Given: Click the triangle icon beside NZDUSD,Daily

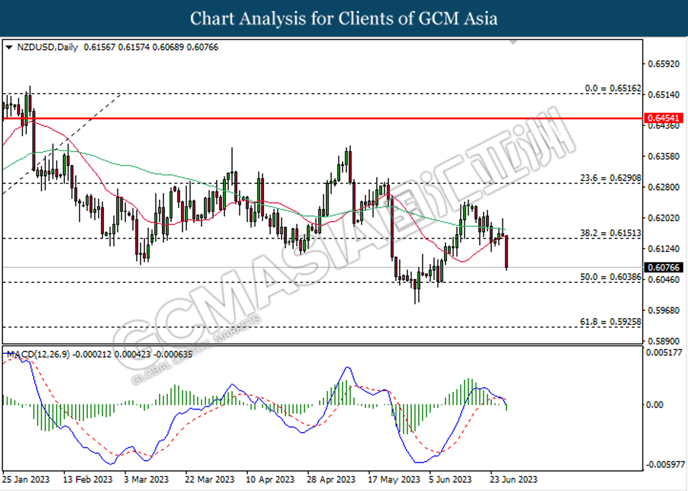Looking at the screenshot, I should [x=9, y=47].
